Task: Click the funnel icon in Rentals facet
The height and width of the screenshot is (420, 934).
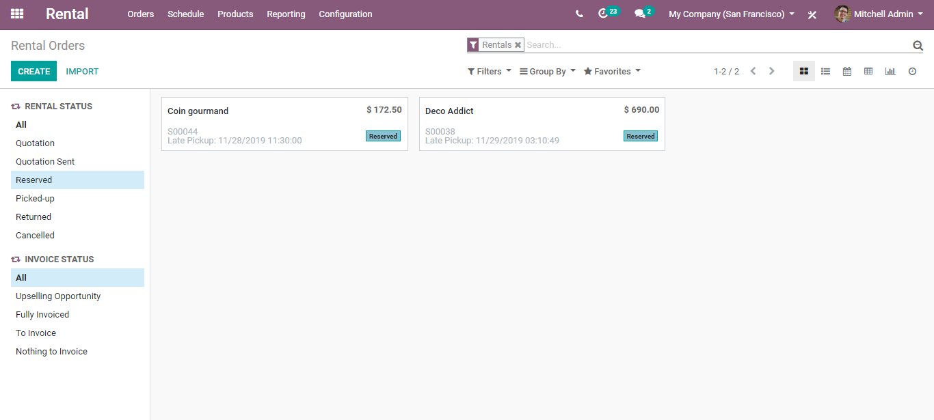Action: [473, 45]
